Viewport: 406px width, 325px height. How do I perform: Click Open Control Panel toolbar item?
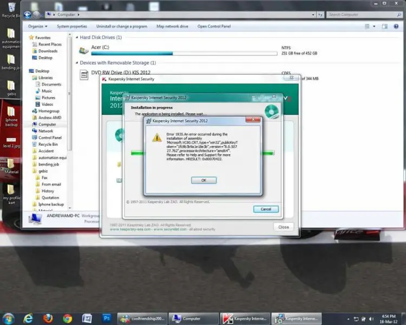[214, 26]
